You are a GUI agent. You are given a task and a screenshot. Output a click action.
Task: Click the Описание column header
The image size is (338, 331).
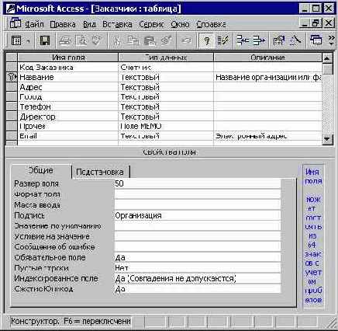click(268, 57)
